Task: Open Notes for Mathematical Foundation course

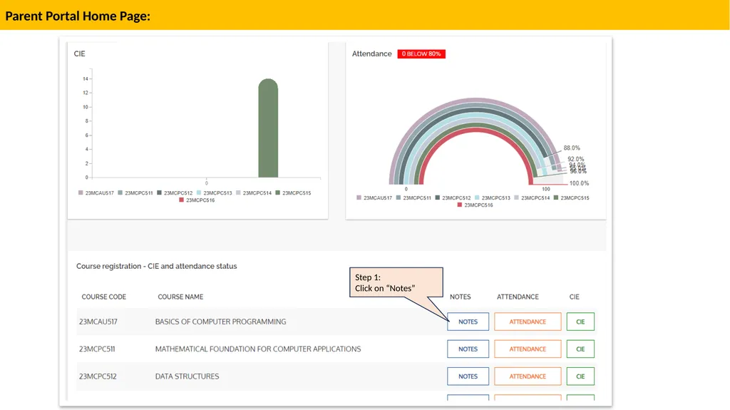Action: click(468, 349)
